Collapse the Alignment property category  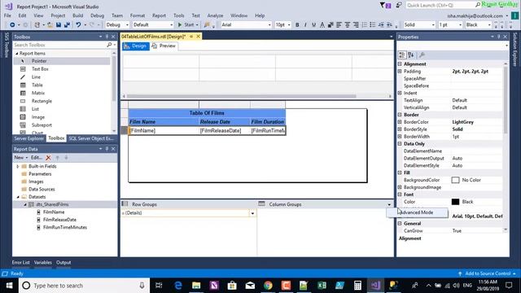tap(400, 64)
